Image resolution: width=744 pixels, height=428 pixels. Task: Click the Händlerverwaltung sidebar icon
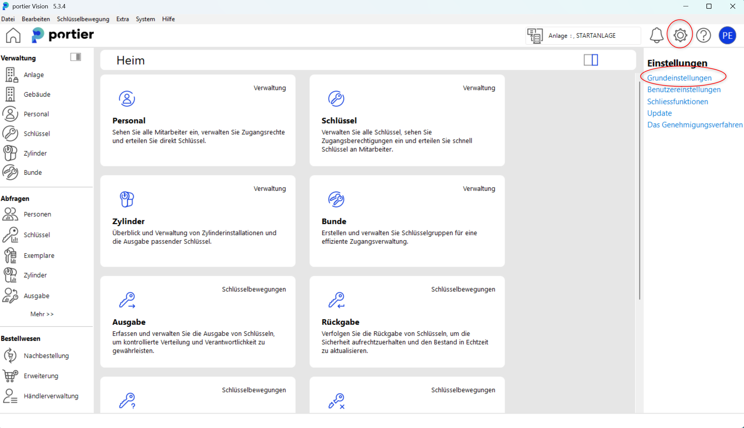[10, 396]
